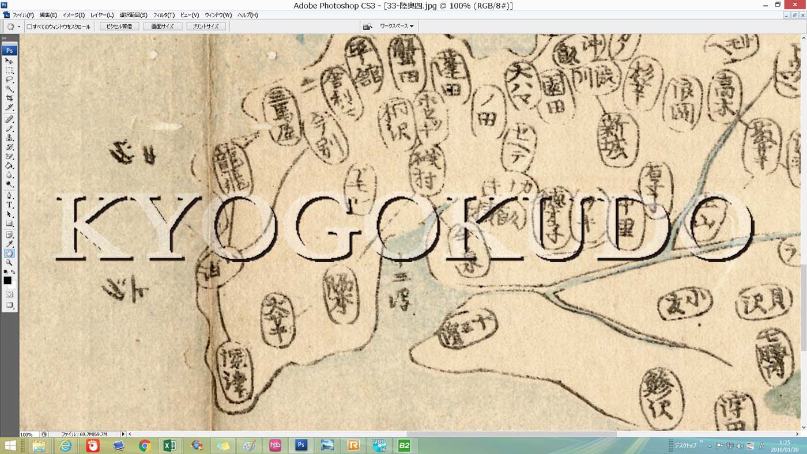Screen dimensions: 807x454
Task: Select the Dodge tool
Action: point(9,184)
